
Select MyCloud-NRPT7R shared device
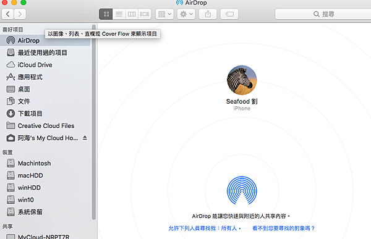click(45, 237)
